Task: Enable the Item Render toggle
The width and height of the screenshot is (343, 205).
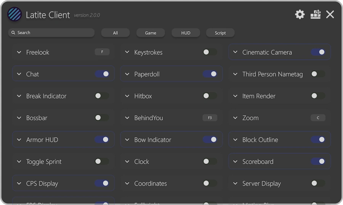Action: (318, 95)
